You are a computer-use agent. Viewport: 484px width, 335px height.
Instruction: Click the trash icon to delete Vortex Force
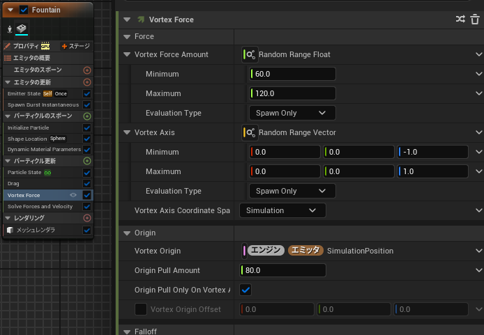coord(474,20)
